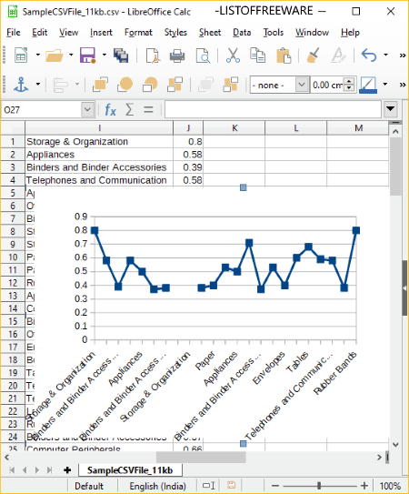Click the add new sheet plus button
This screenshot has width=409, height=494.
pos(67,470)
